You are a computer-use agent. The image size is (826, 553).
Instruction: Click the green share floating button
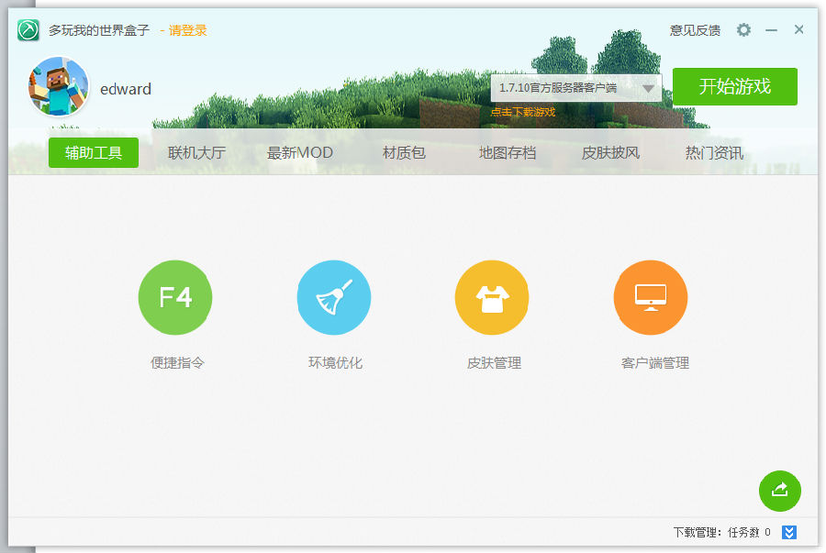(x=779, y=491)
